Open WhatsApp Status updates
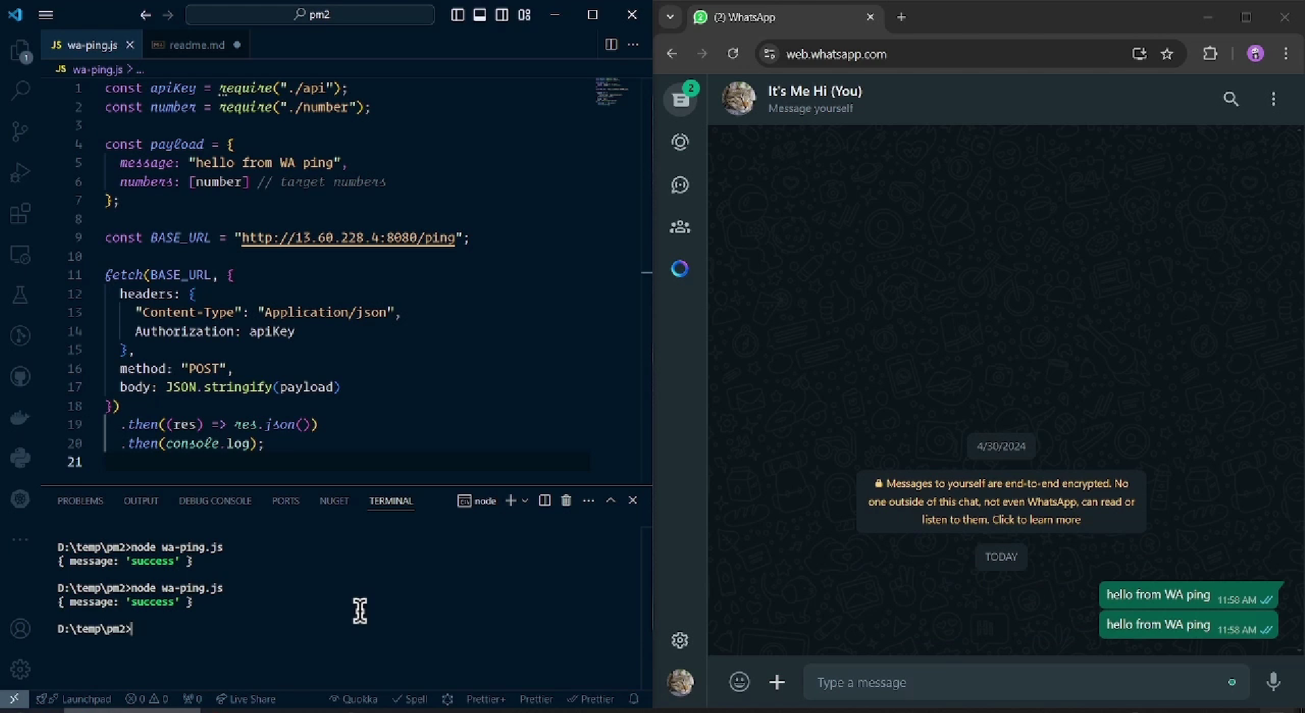The image size is (1305, 713). click(680, 142)
